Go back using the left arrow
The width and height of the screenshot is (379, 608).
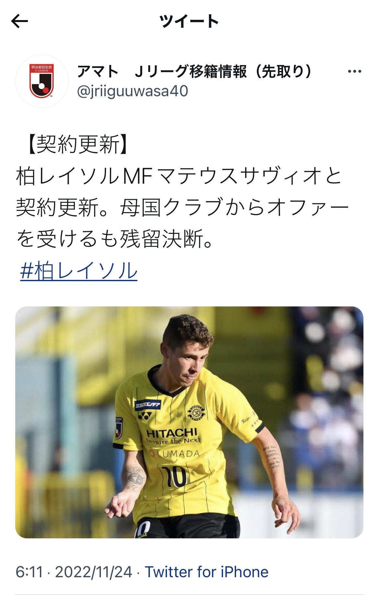[x=19, y=21]
